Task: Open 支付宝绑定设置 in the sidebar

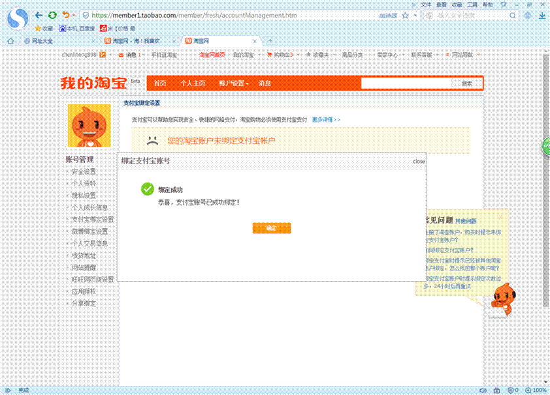Action: click(93, 220)
